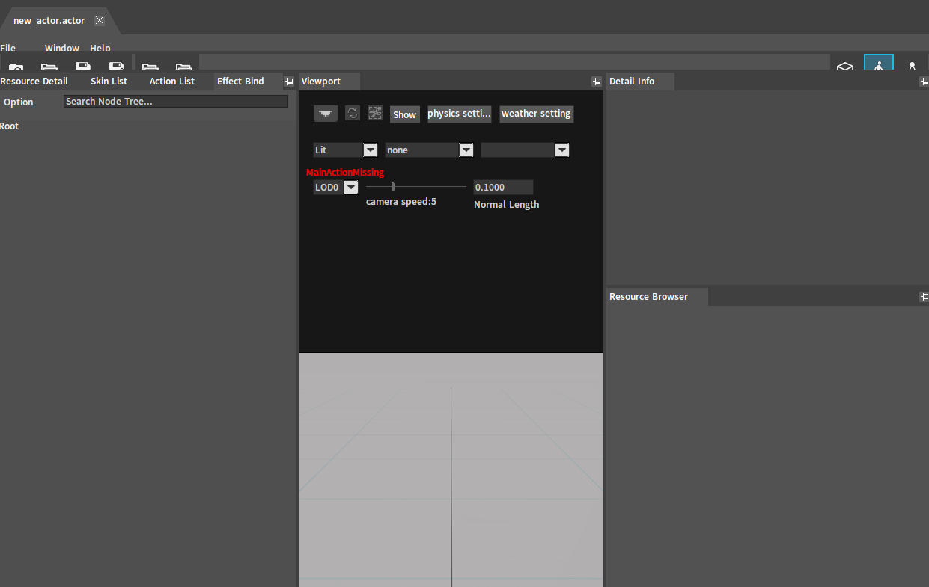The height and width of the screenshot is (587, 929).
Task: Select the highlighted actor figure mode icon
Action: pyautogui.click(x=878, y=64)
